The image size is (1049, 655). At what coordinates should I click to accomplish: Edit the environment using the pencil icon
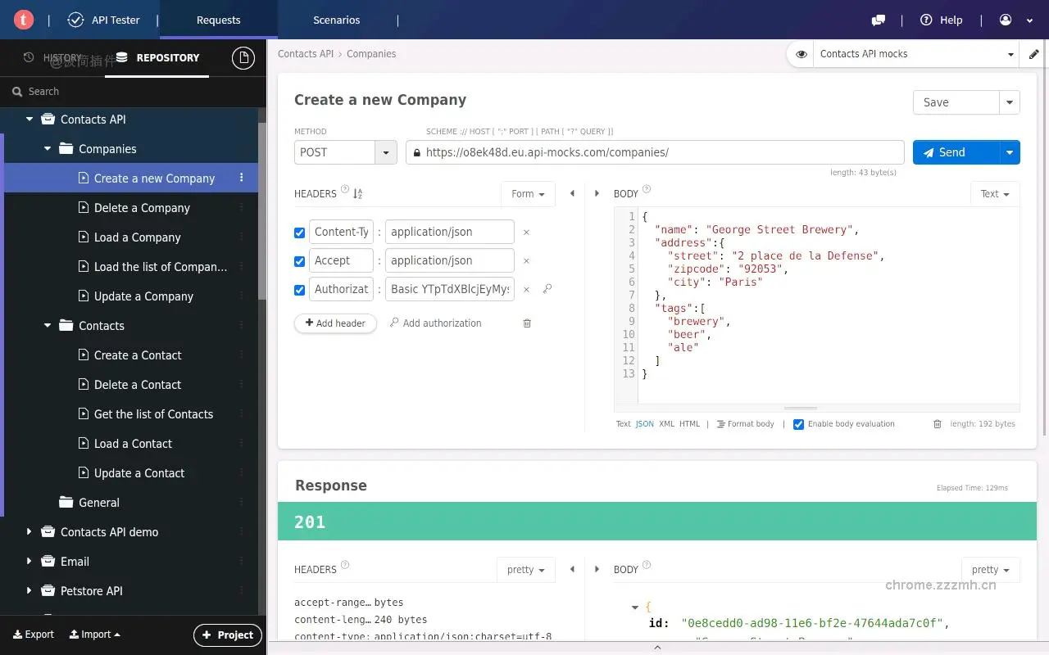(x=1034, y=53)
